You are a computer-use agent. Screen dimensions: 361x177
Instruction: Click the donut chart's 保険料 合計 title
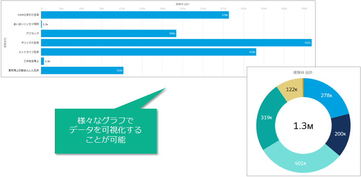303,72
